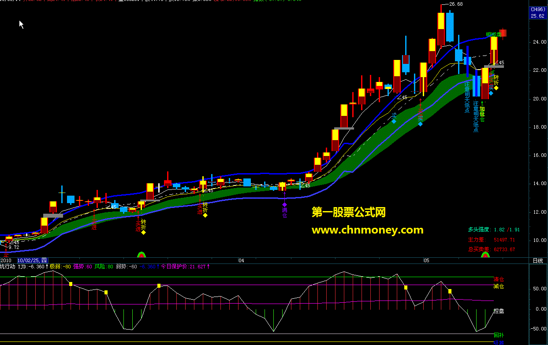Click the 满仓 signal text
The width and height of the screenshot is (548, 345).
tap(285, 212)
